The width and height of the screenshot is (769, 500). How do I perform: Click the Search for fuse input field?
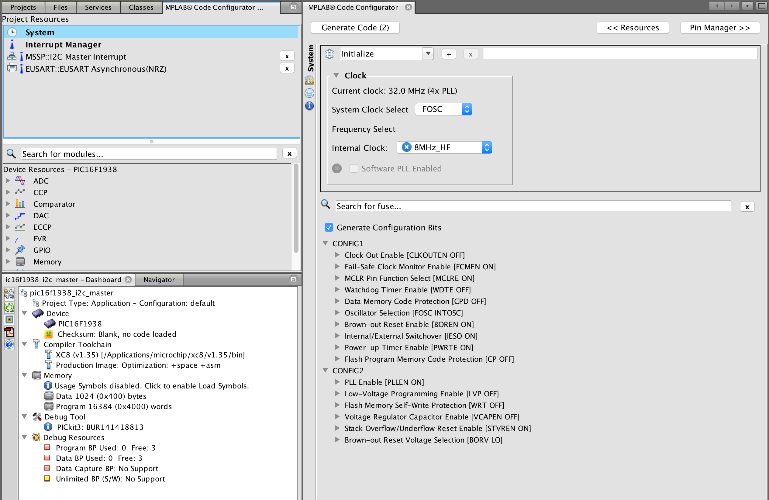tap(533, 206)
